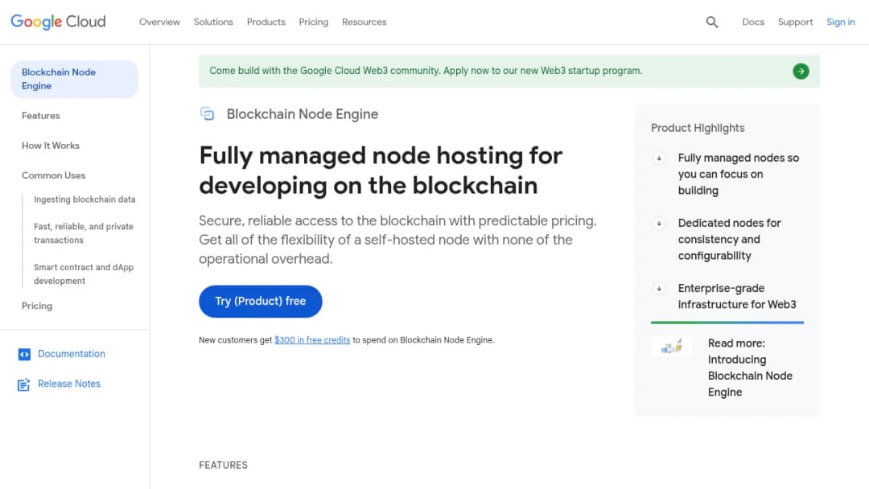Open Ingesting blockchain data sidebar item
Viewport: 869px width, 489px height.
(84, 199)
